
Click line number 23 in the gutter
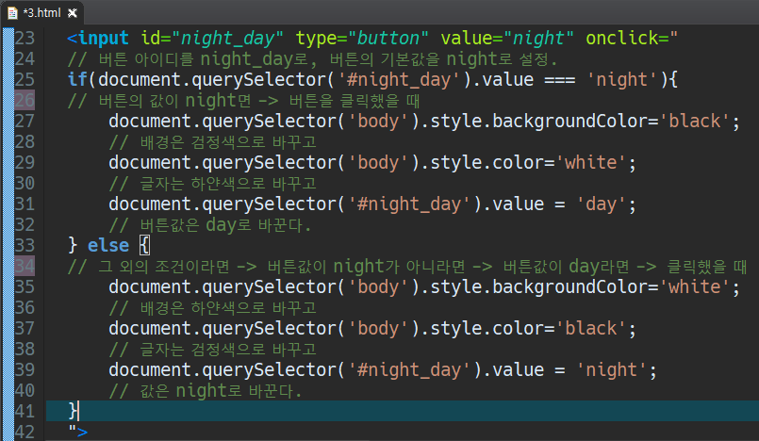(25, 38)
